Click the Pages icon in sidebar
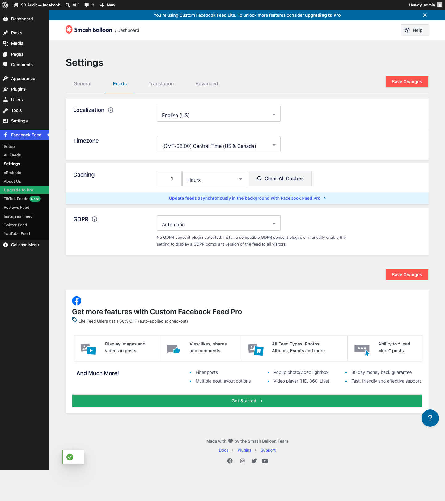Screen dimensions: 445x501 coord(6,54)
